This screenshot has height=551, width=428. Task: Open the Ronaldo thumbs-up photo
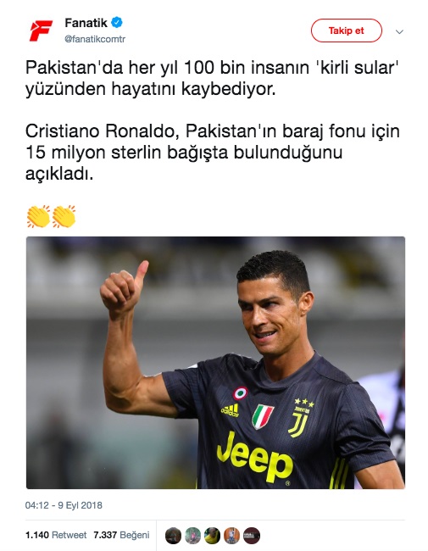click(x=215, y=363)
